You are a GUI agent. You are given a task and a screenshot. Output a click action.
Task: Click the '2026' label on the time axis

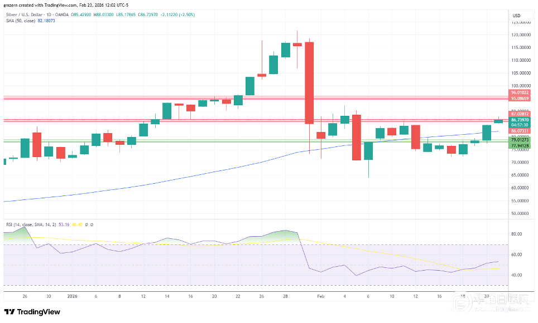[73, 296]
